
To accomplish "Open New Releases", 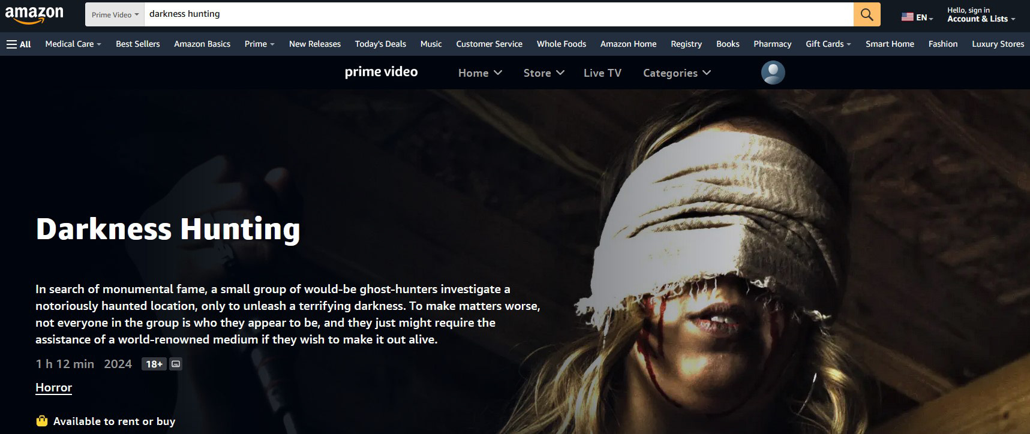I will click(315, 44).
